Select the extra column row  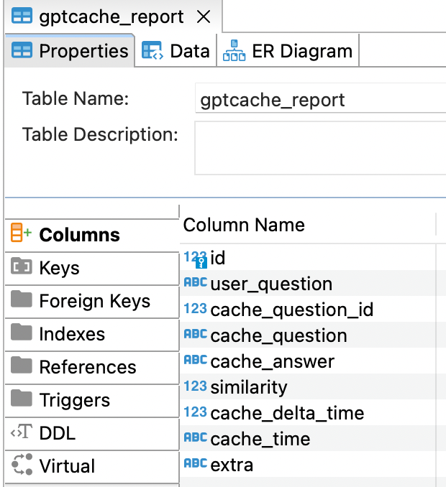tap(313, 464)
